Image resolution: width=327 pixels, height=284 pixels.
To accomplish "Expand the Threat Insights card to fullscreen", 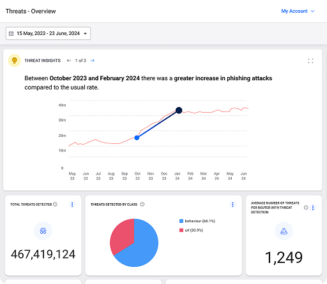I will pos(310,61).
